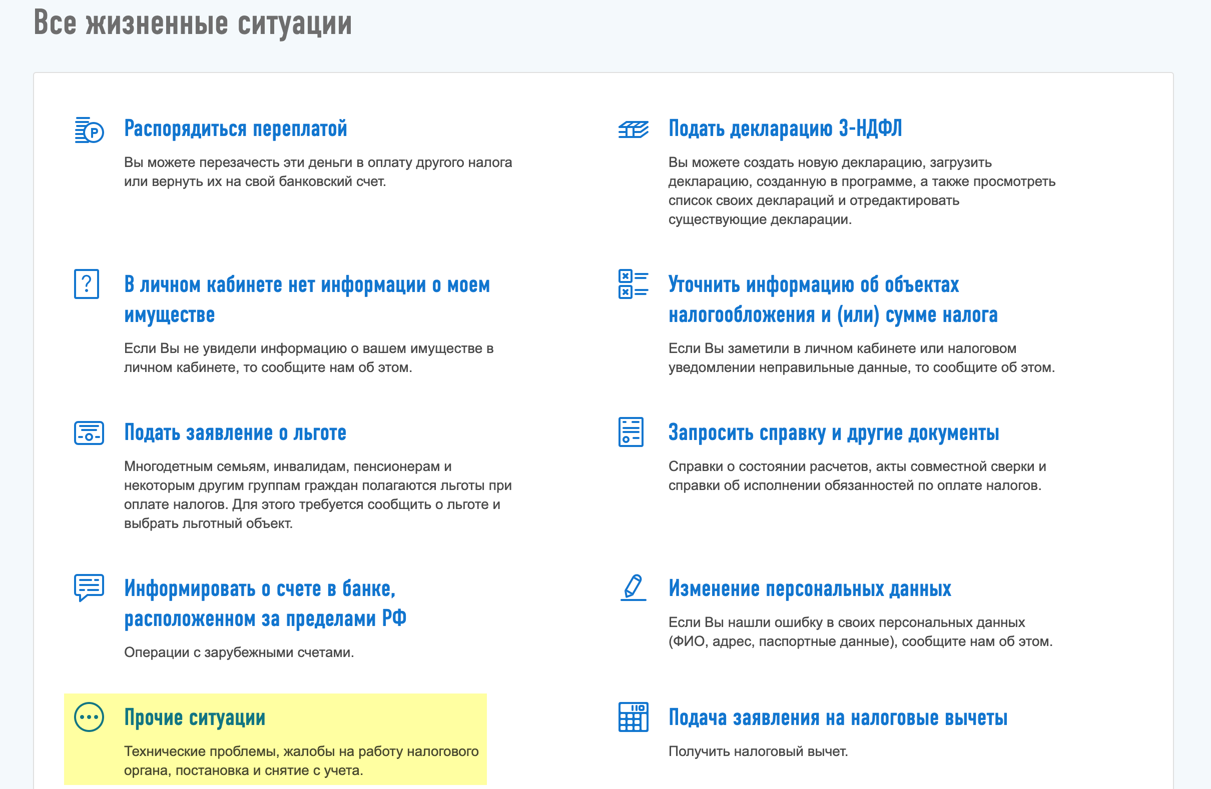Image resolution: width=1211 pixels, height=789 pixels.
Task: Click the overpayment ruble coin icon
Action: point(89,130)
